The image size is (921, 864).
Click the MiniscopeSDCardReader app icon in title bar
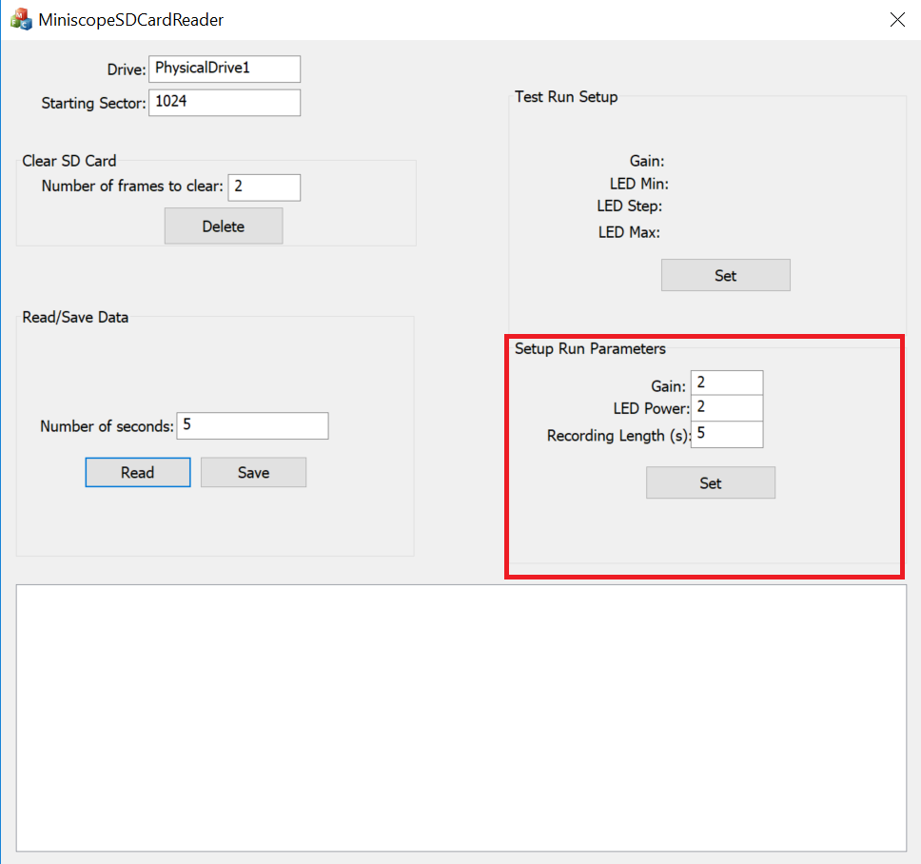(x=20, y=19)
